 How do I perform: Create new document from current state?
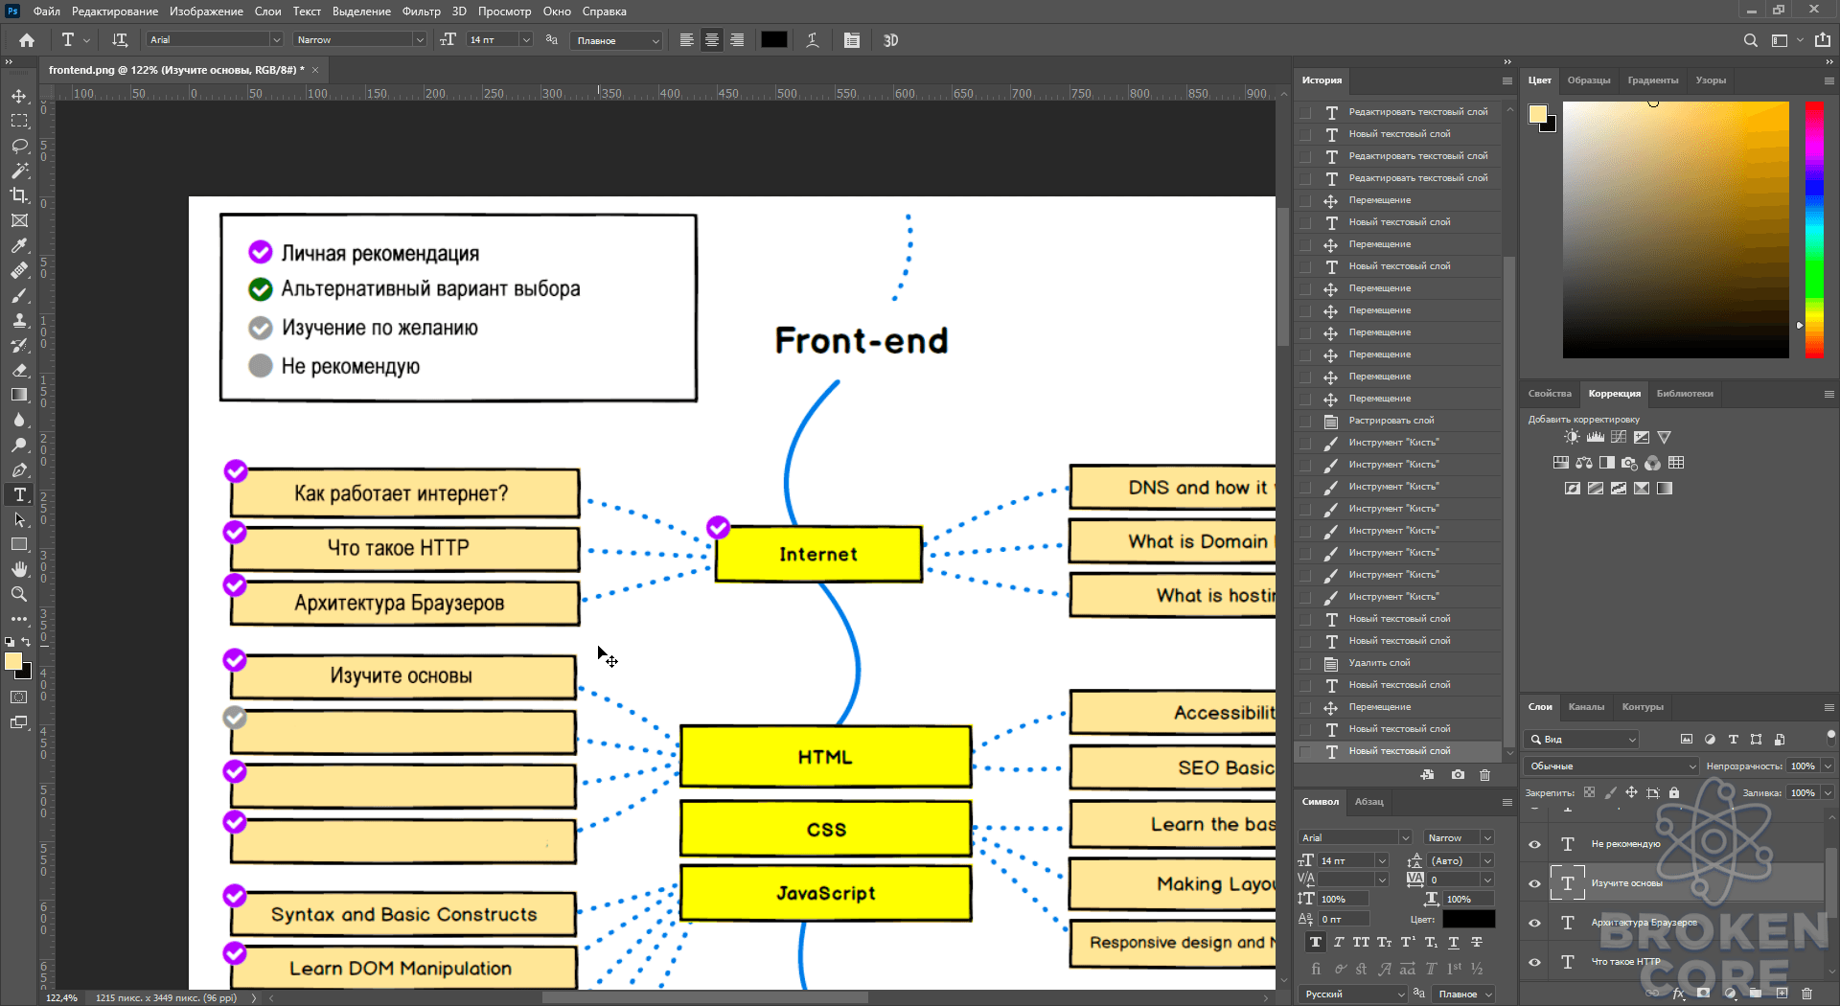(x=1428, y=775)
